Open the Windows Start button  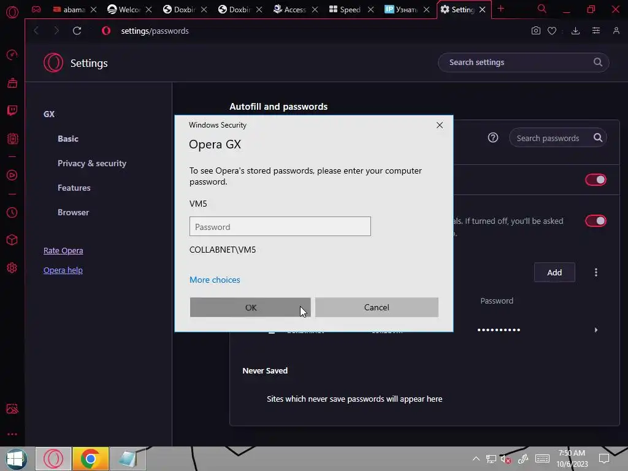(x=17, y=459)
